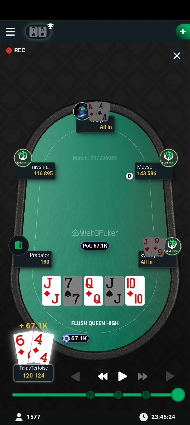This screenshot has height=425, width=190.
Task: Jump to the river marker on timeline
Action: [146, 395]
